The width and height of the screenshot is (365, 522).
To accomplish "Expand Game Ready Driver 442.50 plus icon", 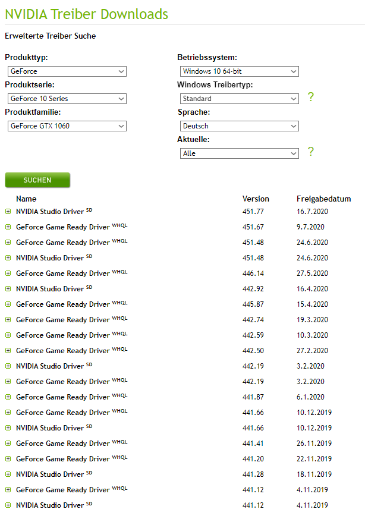I will tap(8, 351).
